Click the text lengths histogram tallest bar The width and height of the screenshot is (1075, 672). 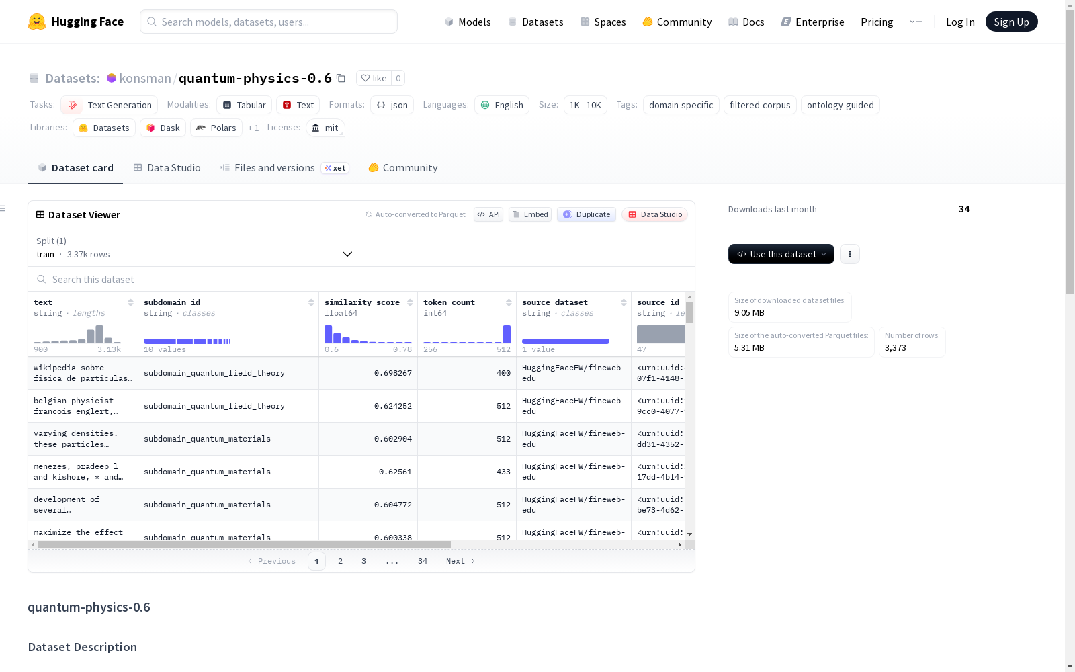[x=99, y=334]
